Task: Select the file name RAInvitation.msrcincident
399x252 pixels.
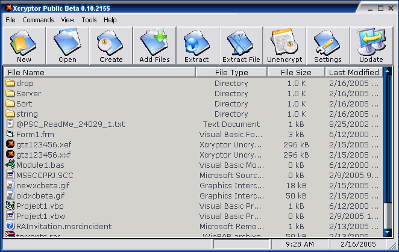Action: click(64, 226)
